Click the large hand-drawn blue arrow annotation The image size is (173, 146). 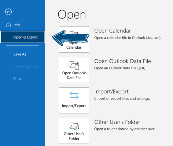point(71,38)
